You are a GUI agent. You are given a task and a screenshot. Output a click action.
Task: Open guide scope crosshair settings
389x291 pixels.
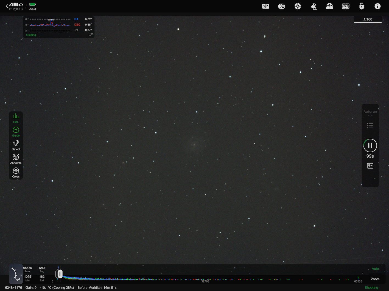[x=298, y=6]
